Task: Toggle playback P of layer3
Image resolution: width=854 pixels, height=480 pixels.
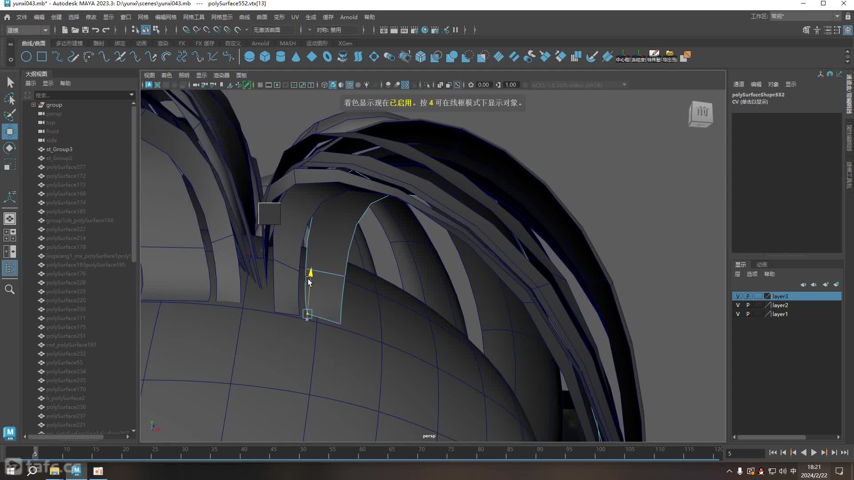Action: point(748,296)
